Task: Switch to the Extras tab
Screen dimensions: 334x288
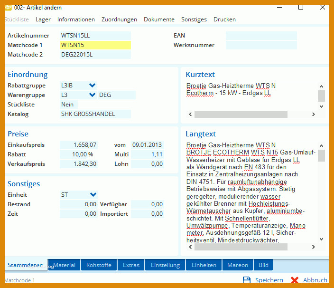Action: pos(131,265)
